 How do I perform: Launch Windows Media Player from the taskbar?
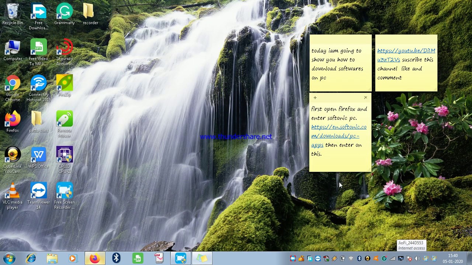(x=73, y=258)
